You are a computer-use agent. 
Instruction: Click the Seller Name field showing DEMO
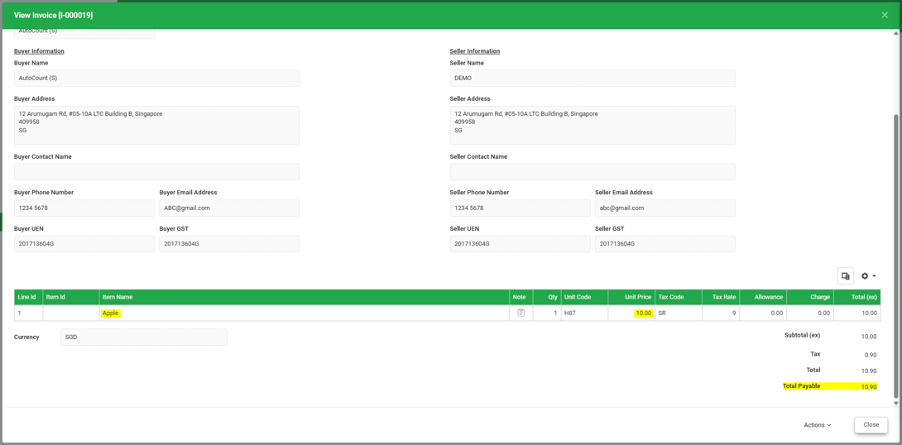coord(593,79)
